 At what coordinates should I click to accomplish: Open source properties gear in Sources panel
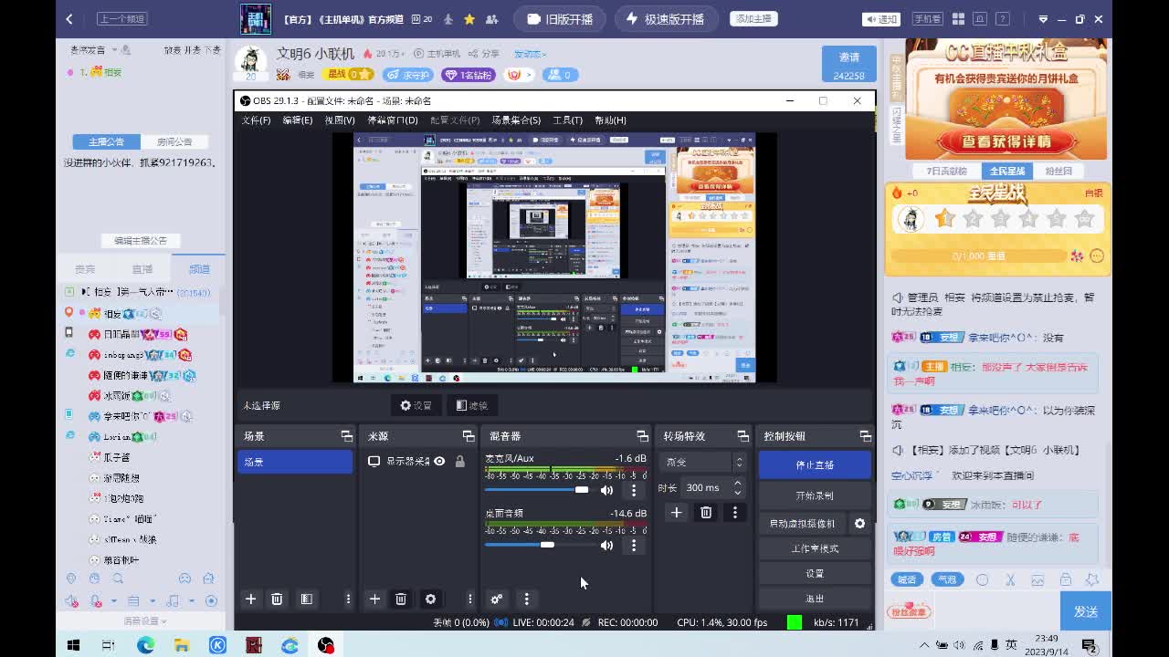tap(430, 599)
